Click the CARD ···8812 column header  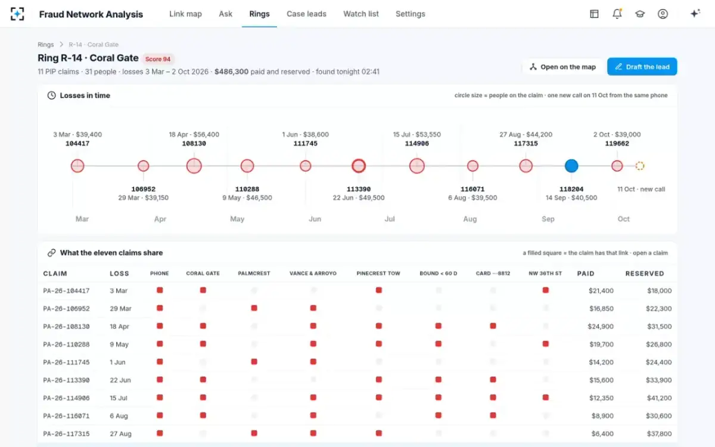[493, 274]
